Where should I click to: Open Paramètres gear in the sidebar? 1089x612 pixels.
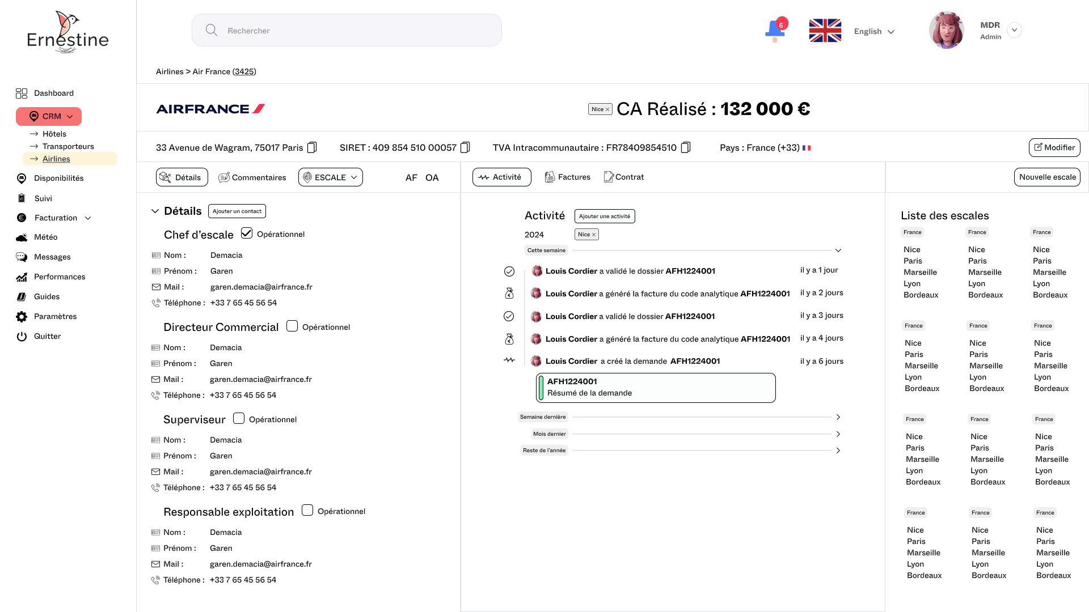[x=22, y=316]
